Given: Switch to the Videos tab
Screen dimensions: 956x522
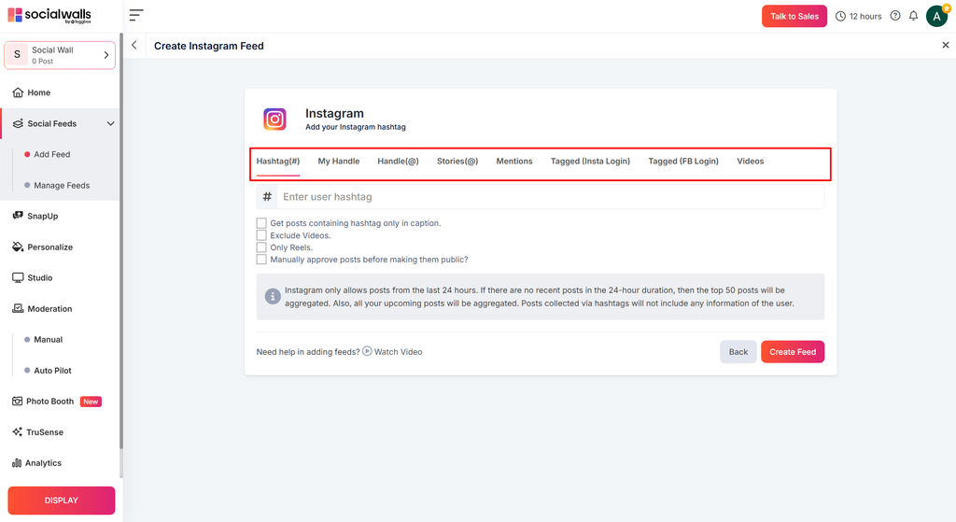Looking at the screenshot, I should click(x=750, y=162).
